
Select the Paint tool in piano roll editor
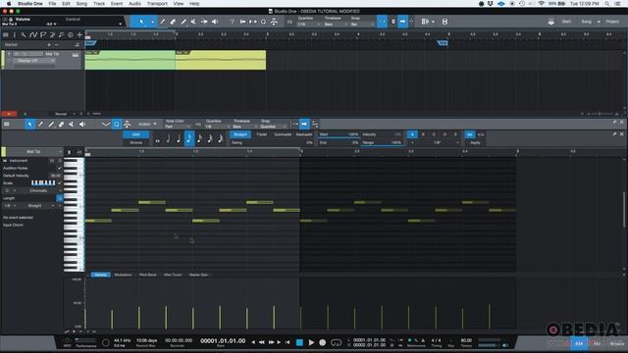tap(51, 125)
